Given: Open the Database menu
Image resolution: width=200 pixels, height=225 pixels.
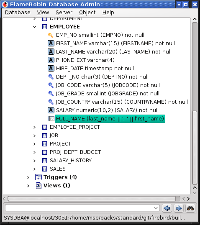Looking at the screenshot, I should (x=18, y=13).
